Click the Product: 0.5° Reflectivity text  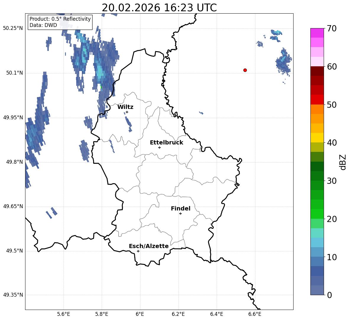pyautogui.click(x=60, y=19)
